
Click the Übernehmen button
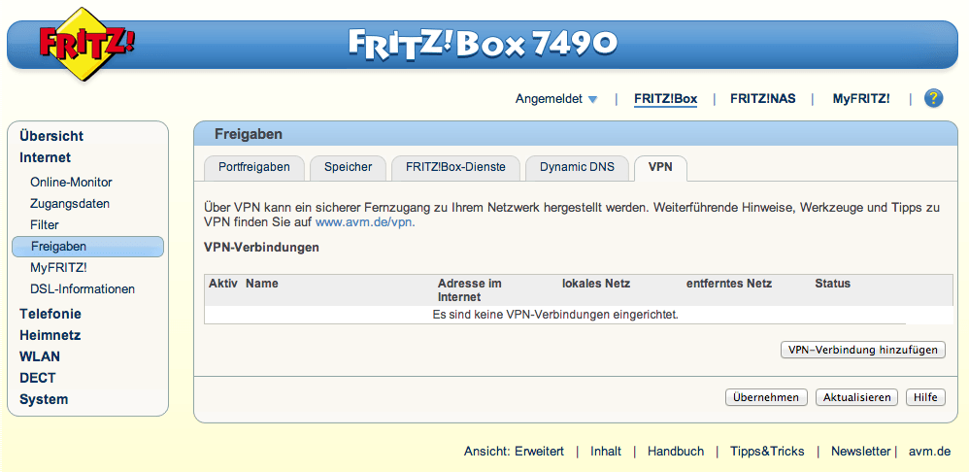coord(766,397)
